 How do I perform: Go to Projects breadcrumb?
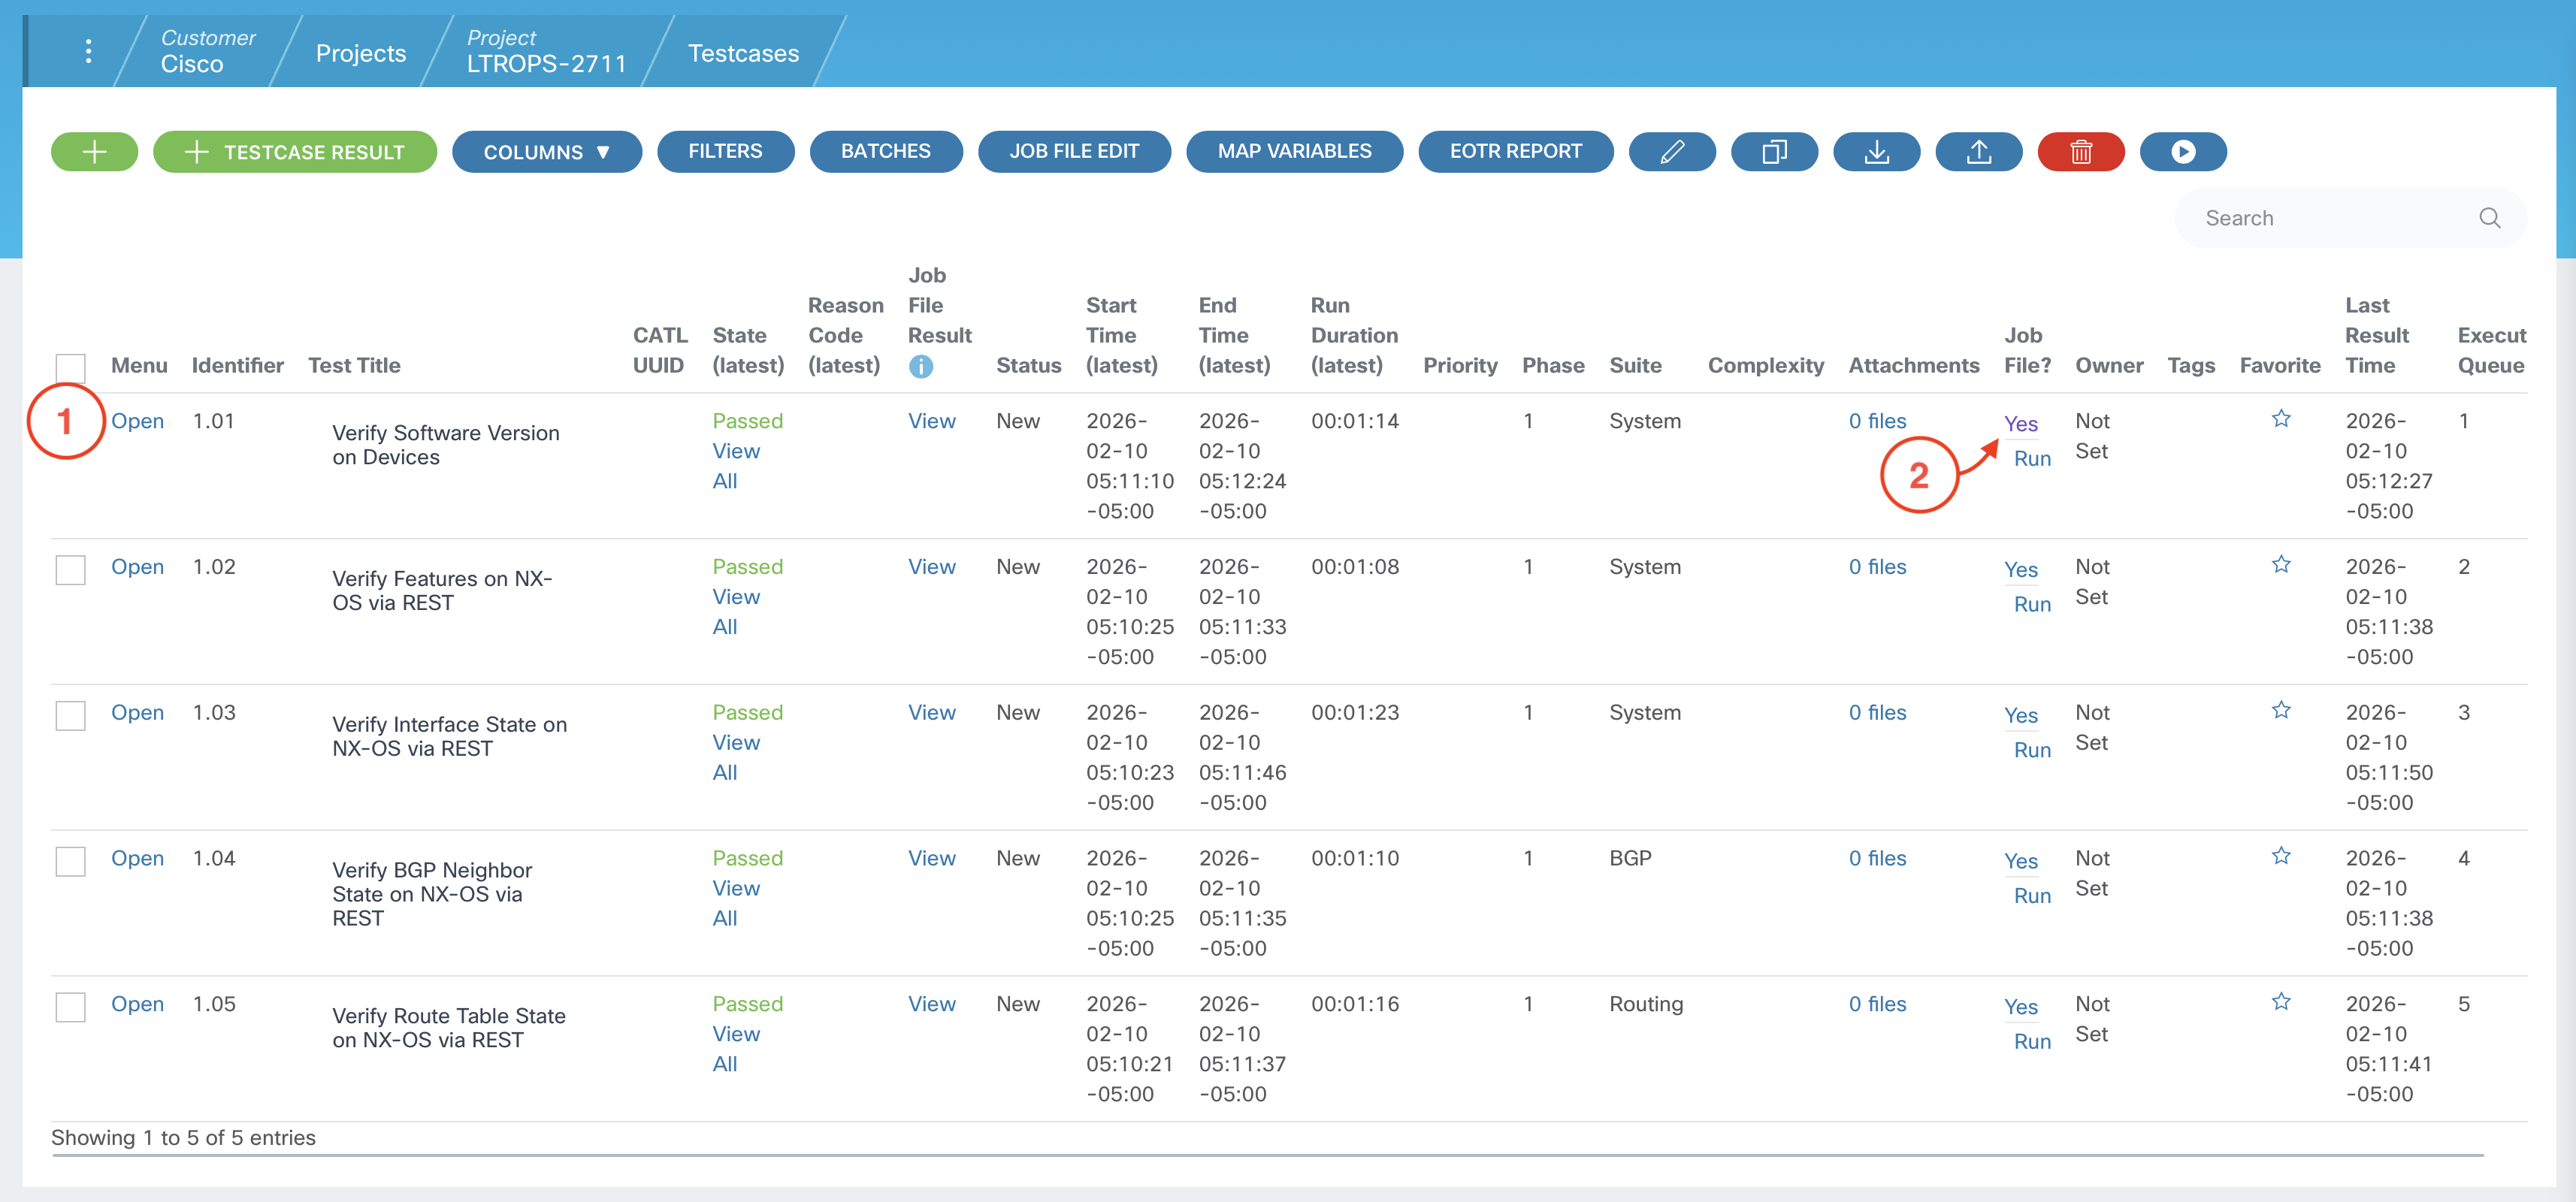pyautogui.click(x=360, y=53)
